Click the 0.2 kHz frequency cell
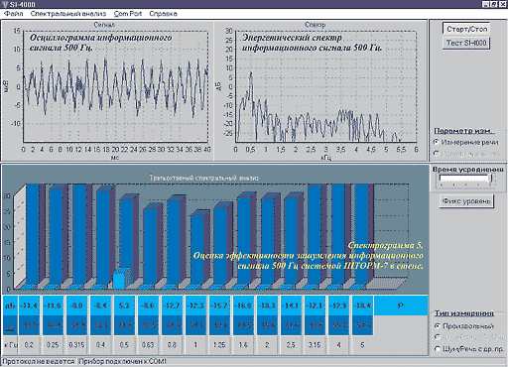 click(29, 345)
